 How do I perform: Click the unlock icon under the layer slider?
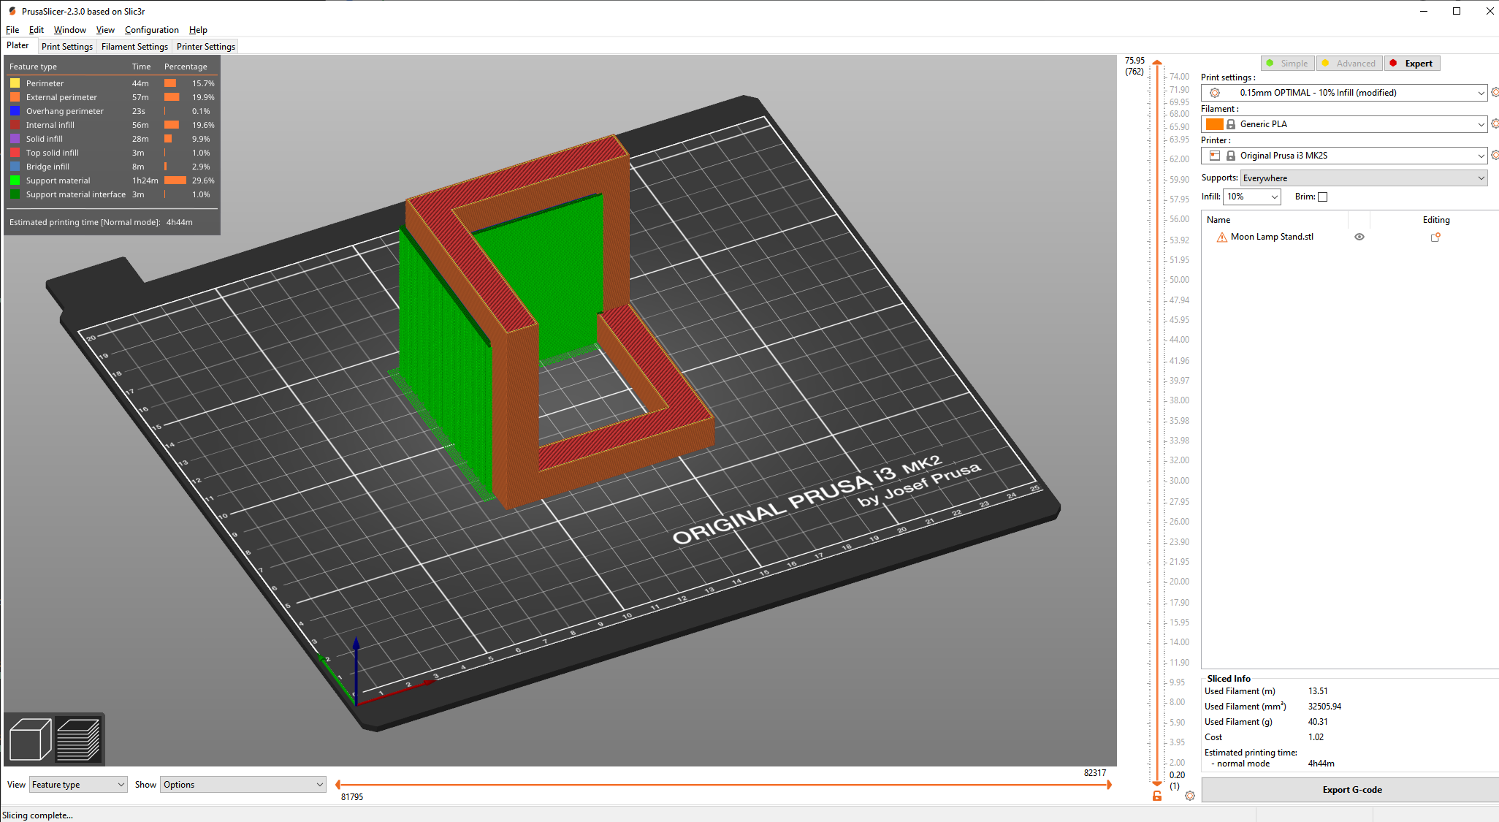click(1157, 796)
